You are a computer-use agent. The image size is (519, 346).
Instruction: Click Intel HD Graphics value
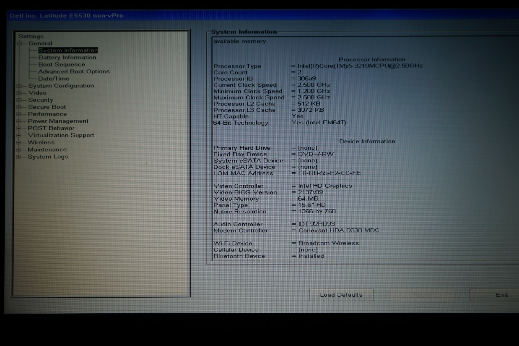click(x=325, y=186)
